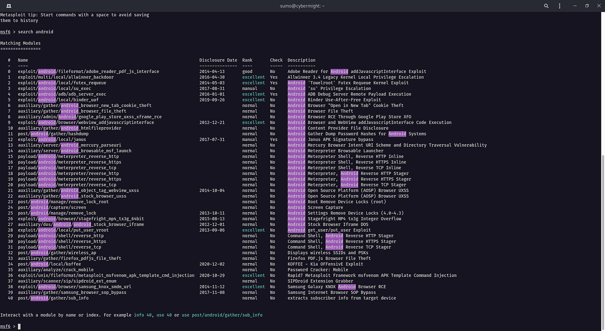The height and width of the screenshot is (331, 605).
Task: Click the 'Rank' column header
Action: pos(247,60)
